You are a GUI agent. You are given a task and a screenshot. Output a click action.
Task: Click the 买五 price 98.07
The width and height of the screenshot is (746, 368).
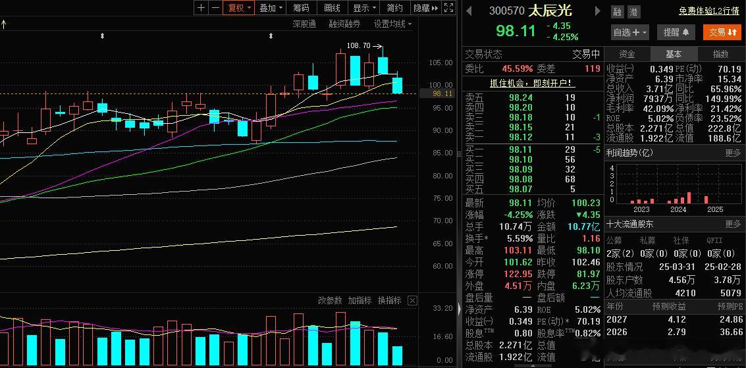click(520, 189)
